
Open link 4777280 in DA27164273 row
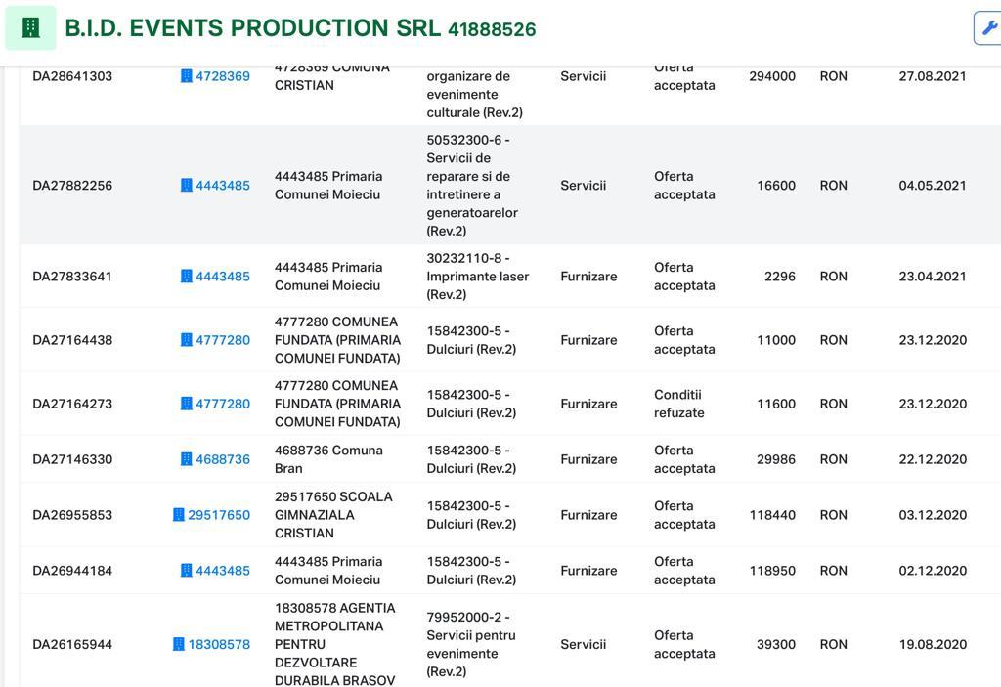[x=223, y=404]
